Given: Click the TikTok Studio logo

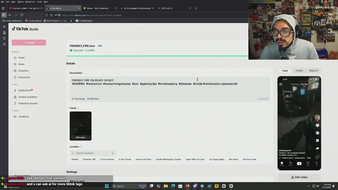Looking at the screenshot, I should tap(25, 29).
